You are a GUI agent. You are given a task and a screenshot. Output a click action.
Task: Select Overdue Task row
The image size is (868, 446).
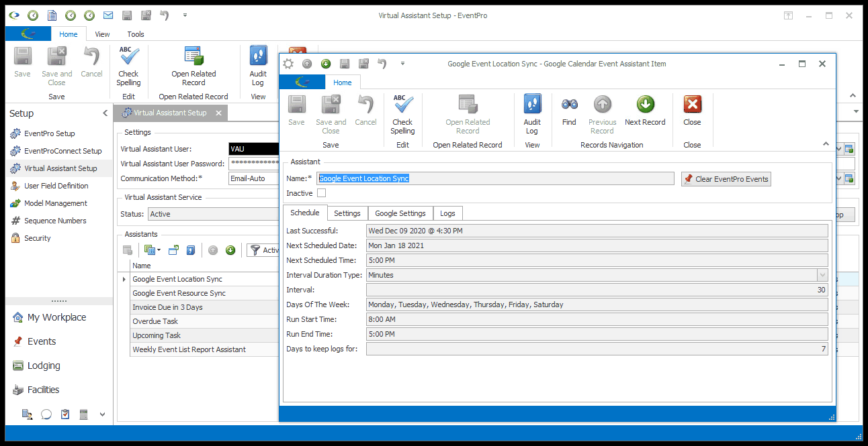204,321
